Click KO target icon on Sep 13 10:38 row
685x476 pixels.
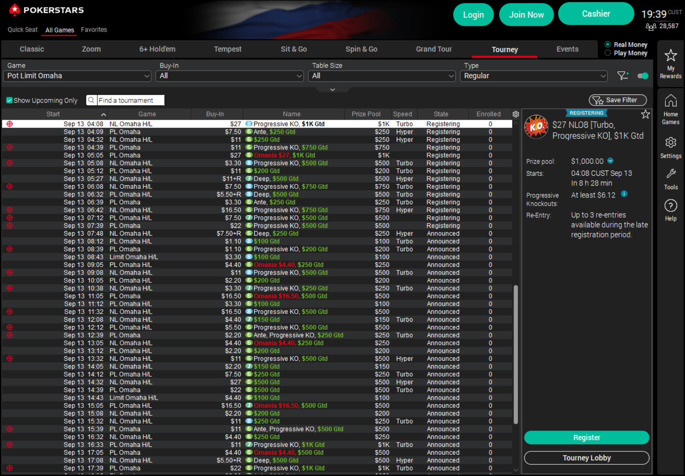click(10, 288)
